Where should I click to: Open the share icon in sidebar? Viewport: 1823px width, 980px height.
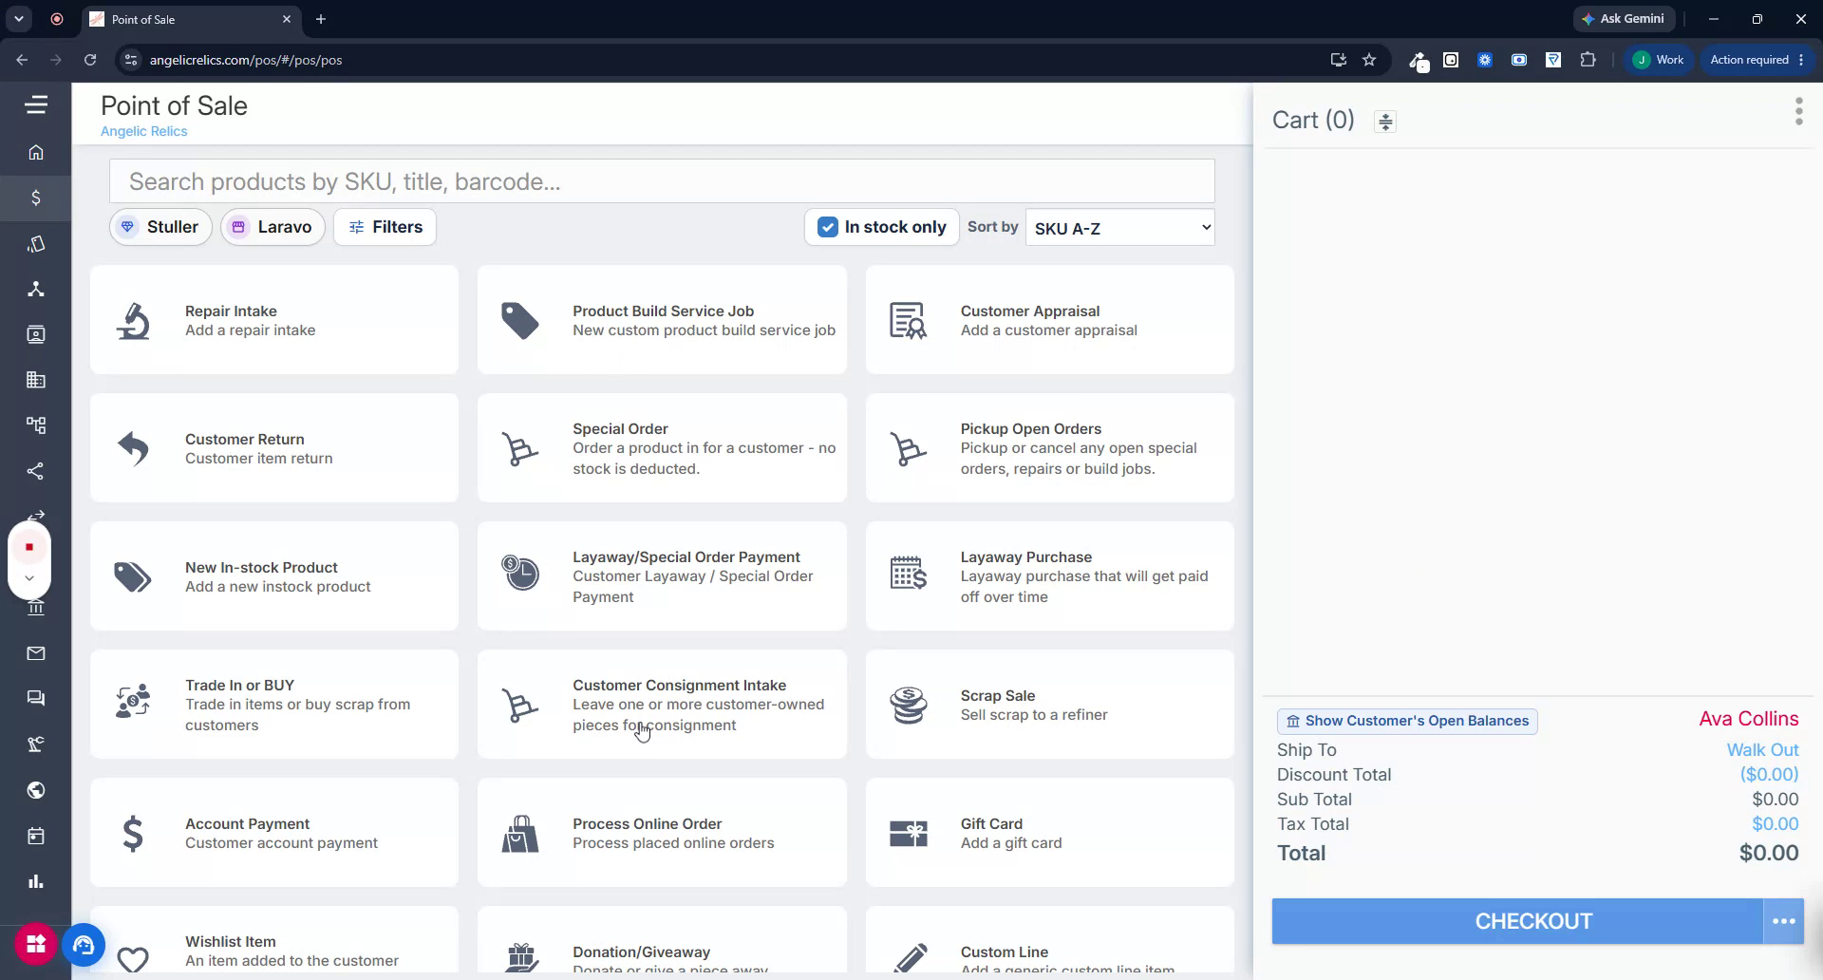click(36, 471)
